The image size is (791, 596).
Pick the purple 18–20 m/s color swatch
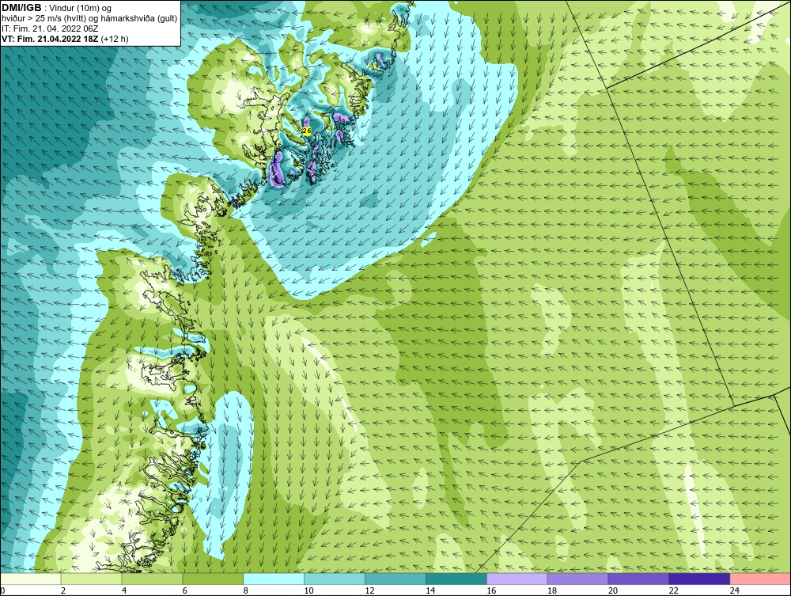click(x=577, y=579)
